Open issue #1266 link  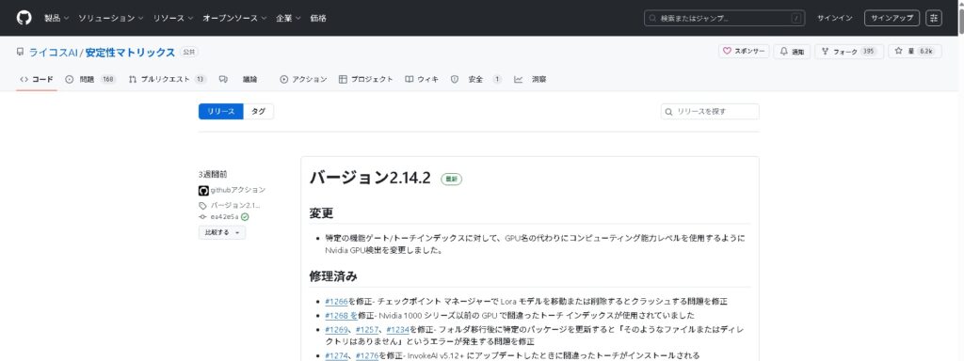[x=336, y=302]
